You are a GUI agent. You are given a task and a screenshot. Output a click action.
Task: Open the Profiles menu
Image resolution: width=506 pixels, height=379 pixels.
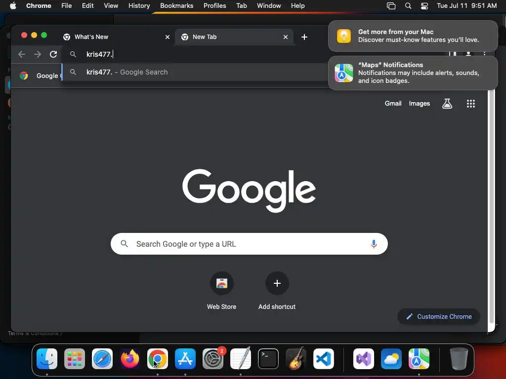(214, 6)
